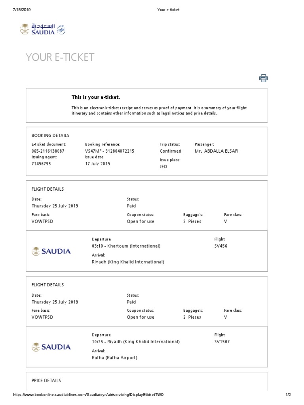
Task: Click passenger name Mr. ABDALLA ELSAFI
Action: pyautogui.click(x=217, y=151)
